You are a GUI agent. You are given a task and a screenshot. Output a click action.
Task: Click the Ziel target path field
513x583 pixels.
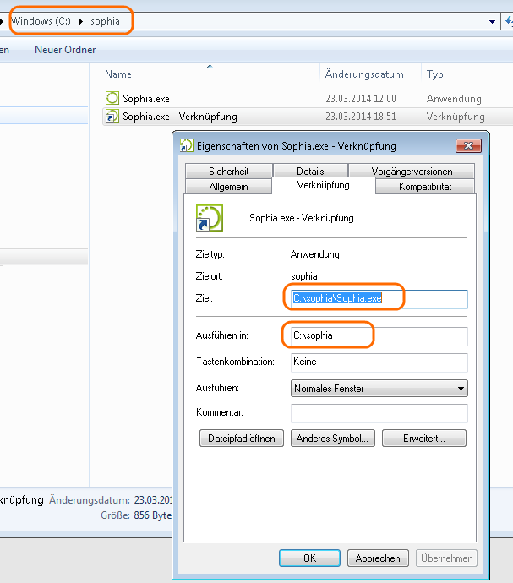pyautogui.click(x=379, y=298)
